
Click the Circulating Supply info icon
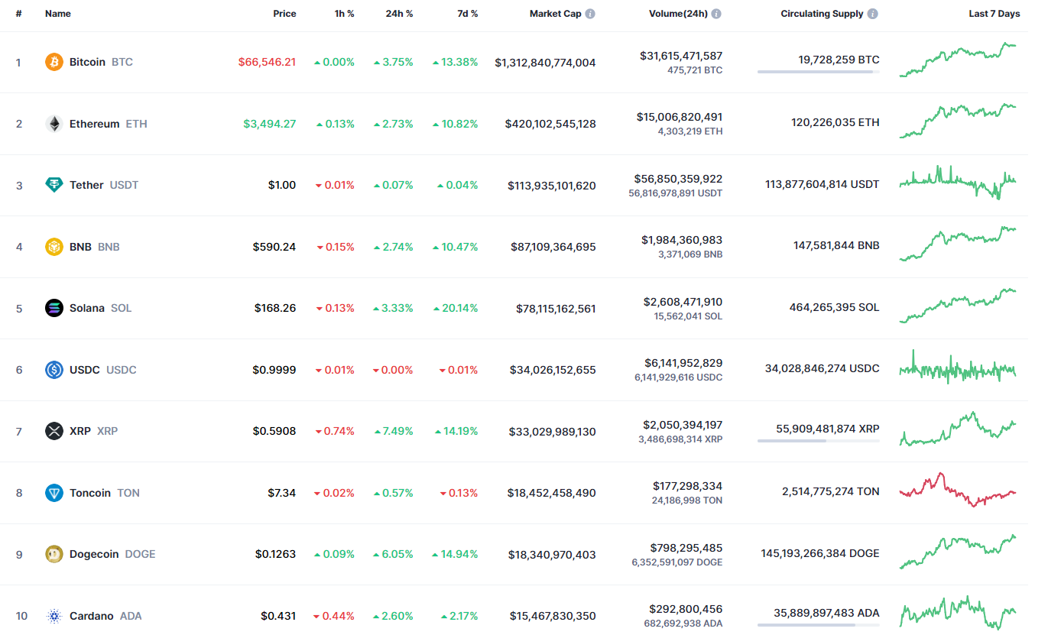pos(873,14)
